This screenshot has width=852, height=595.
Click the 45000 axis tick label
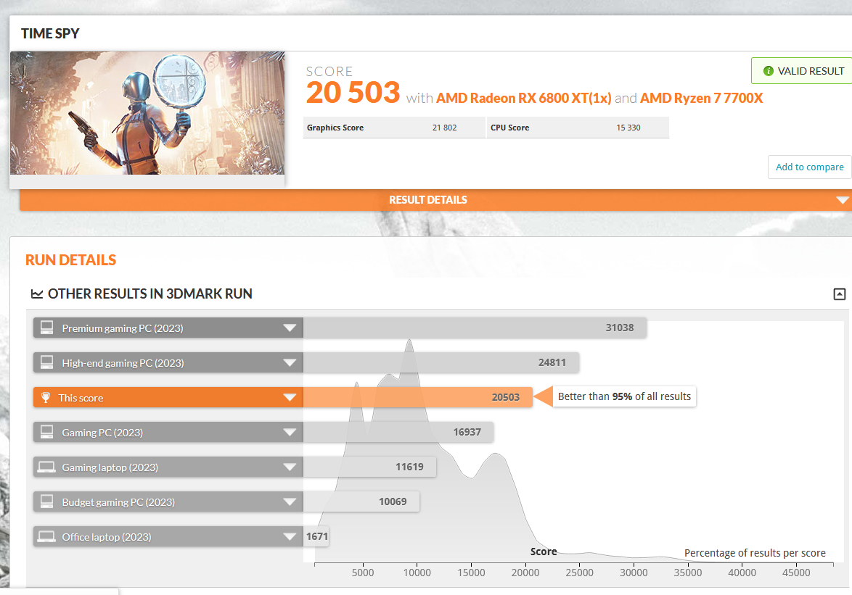coord(796,573)
